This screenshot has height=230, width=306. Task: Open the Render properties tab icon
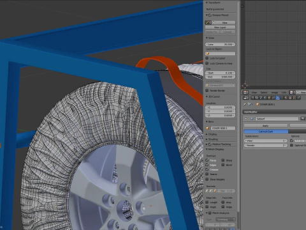pos(252,98)
